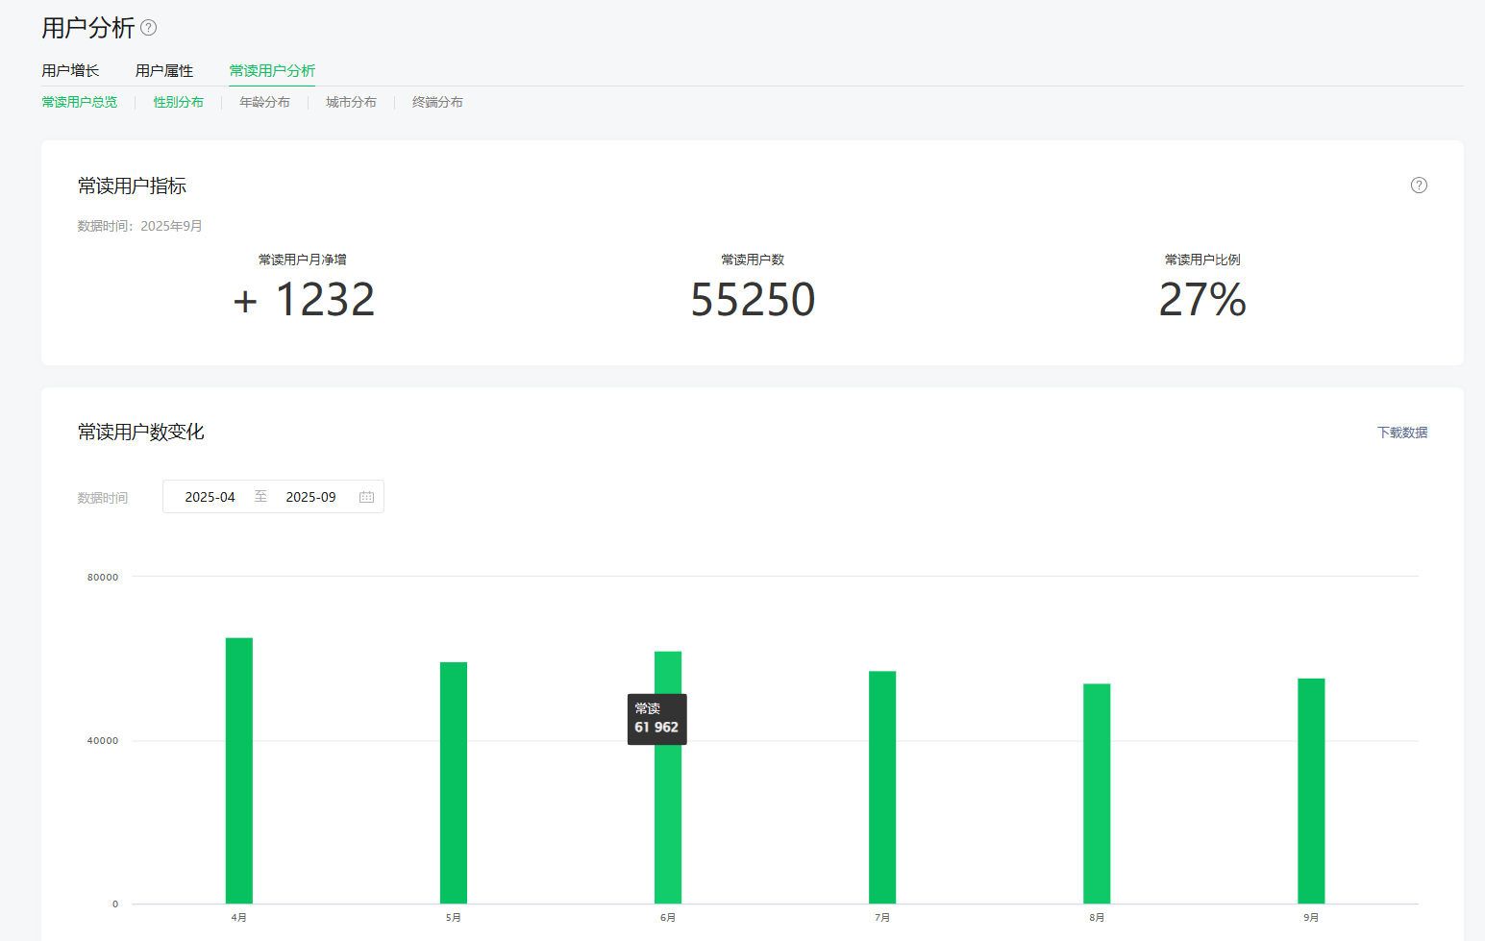Screen dimensions: 1485x941
Task: Go to 常读用户总览 sub-tab
Action: pos(80,102)
